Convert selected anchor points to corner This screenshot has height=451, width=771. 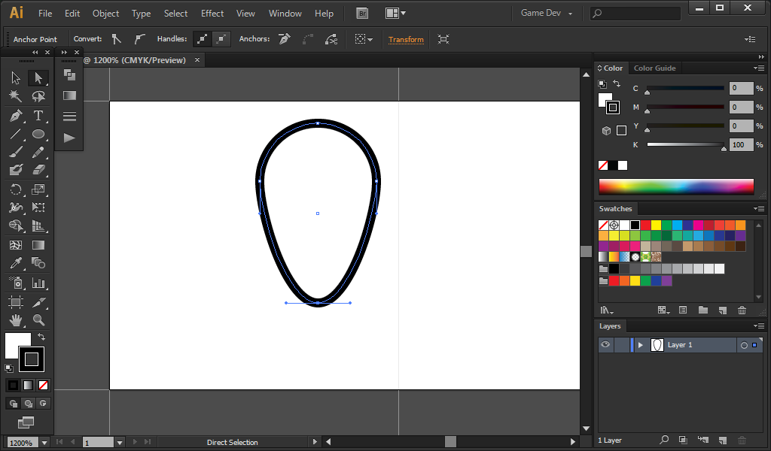(x=116, y=39)
